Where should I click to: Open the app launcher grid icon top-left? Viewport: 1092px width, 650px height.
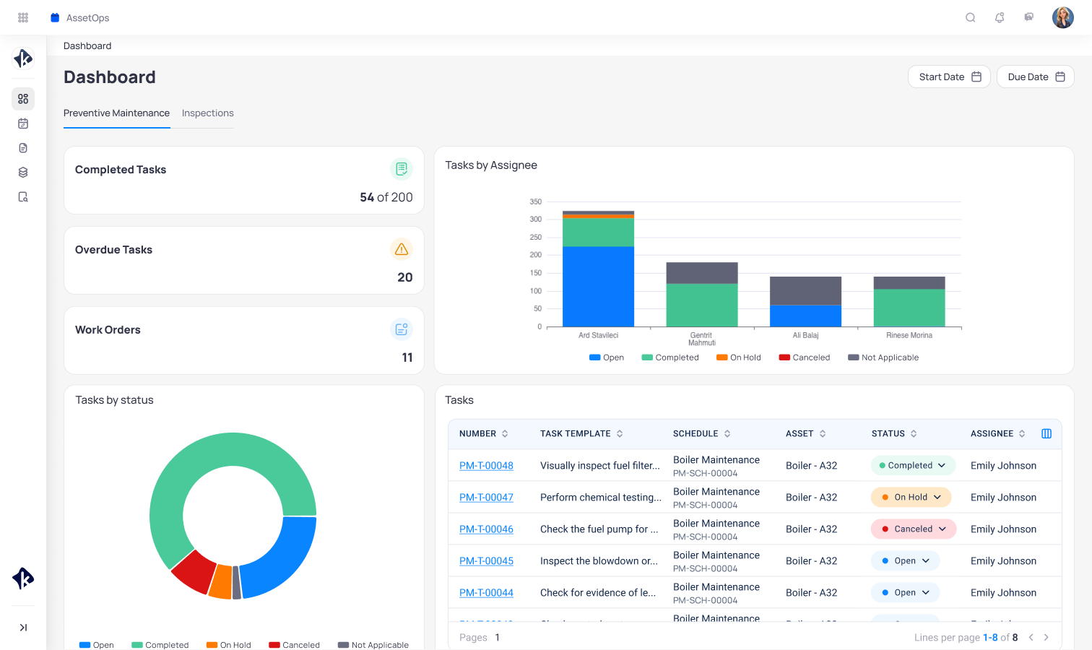pos(22,17)
